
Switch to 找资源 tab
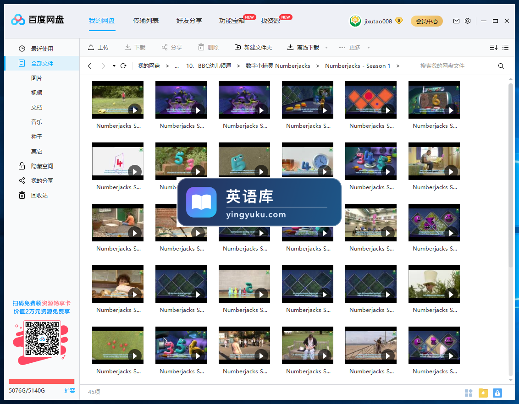tap(271, 21)
